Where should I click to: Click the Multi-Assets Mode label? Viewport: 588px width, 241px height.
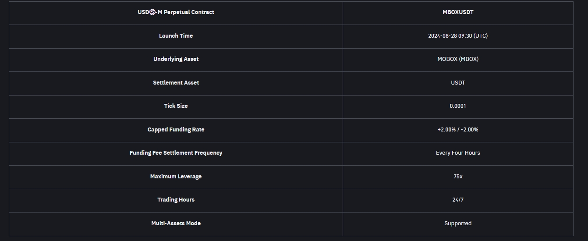tap(176, 223)
